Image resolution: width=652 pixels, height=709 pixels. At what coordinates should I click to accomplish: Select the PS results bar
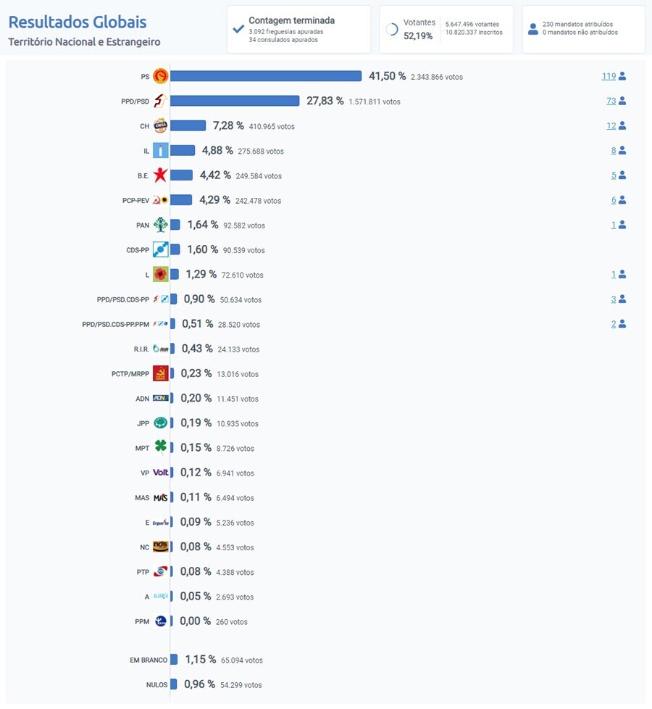[x=266, y=75]
